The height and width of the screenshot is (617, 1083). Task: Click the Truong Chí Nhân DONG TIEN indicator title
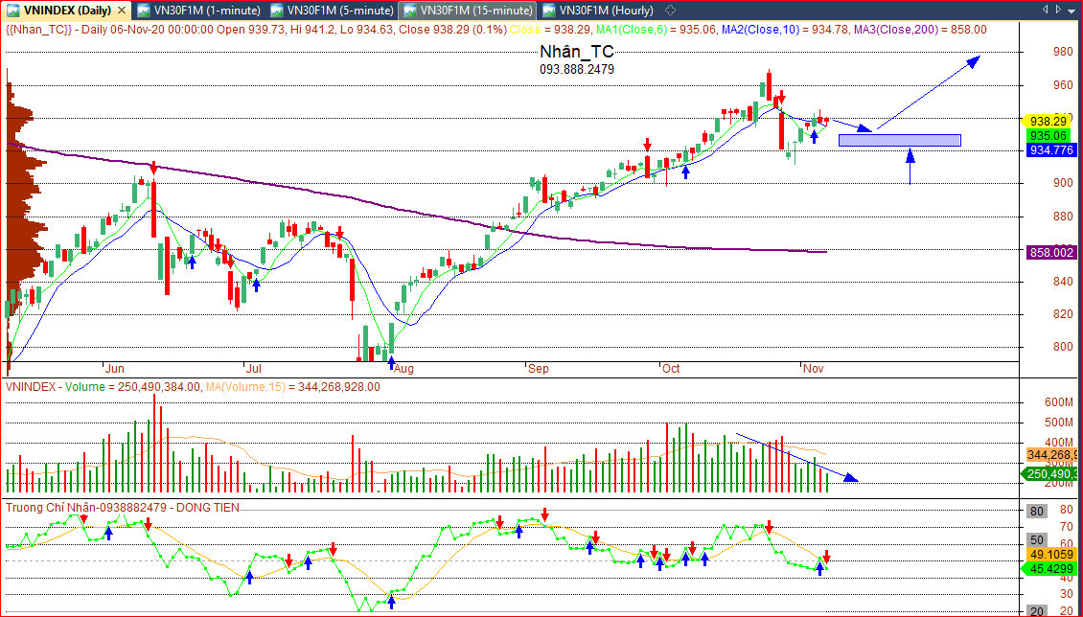tap(123, 508)
